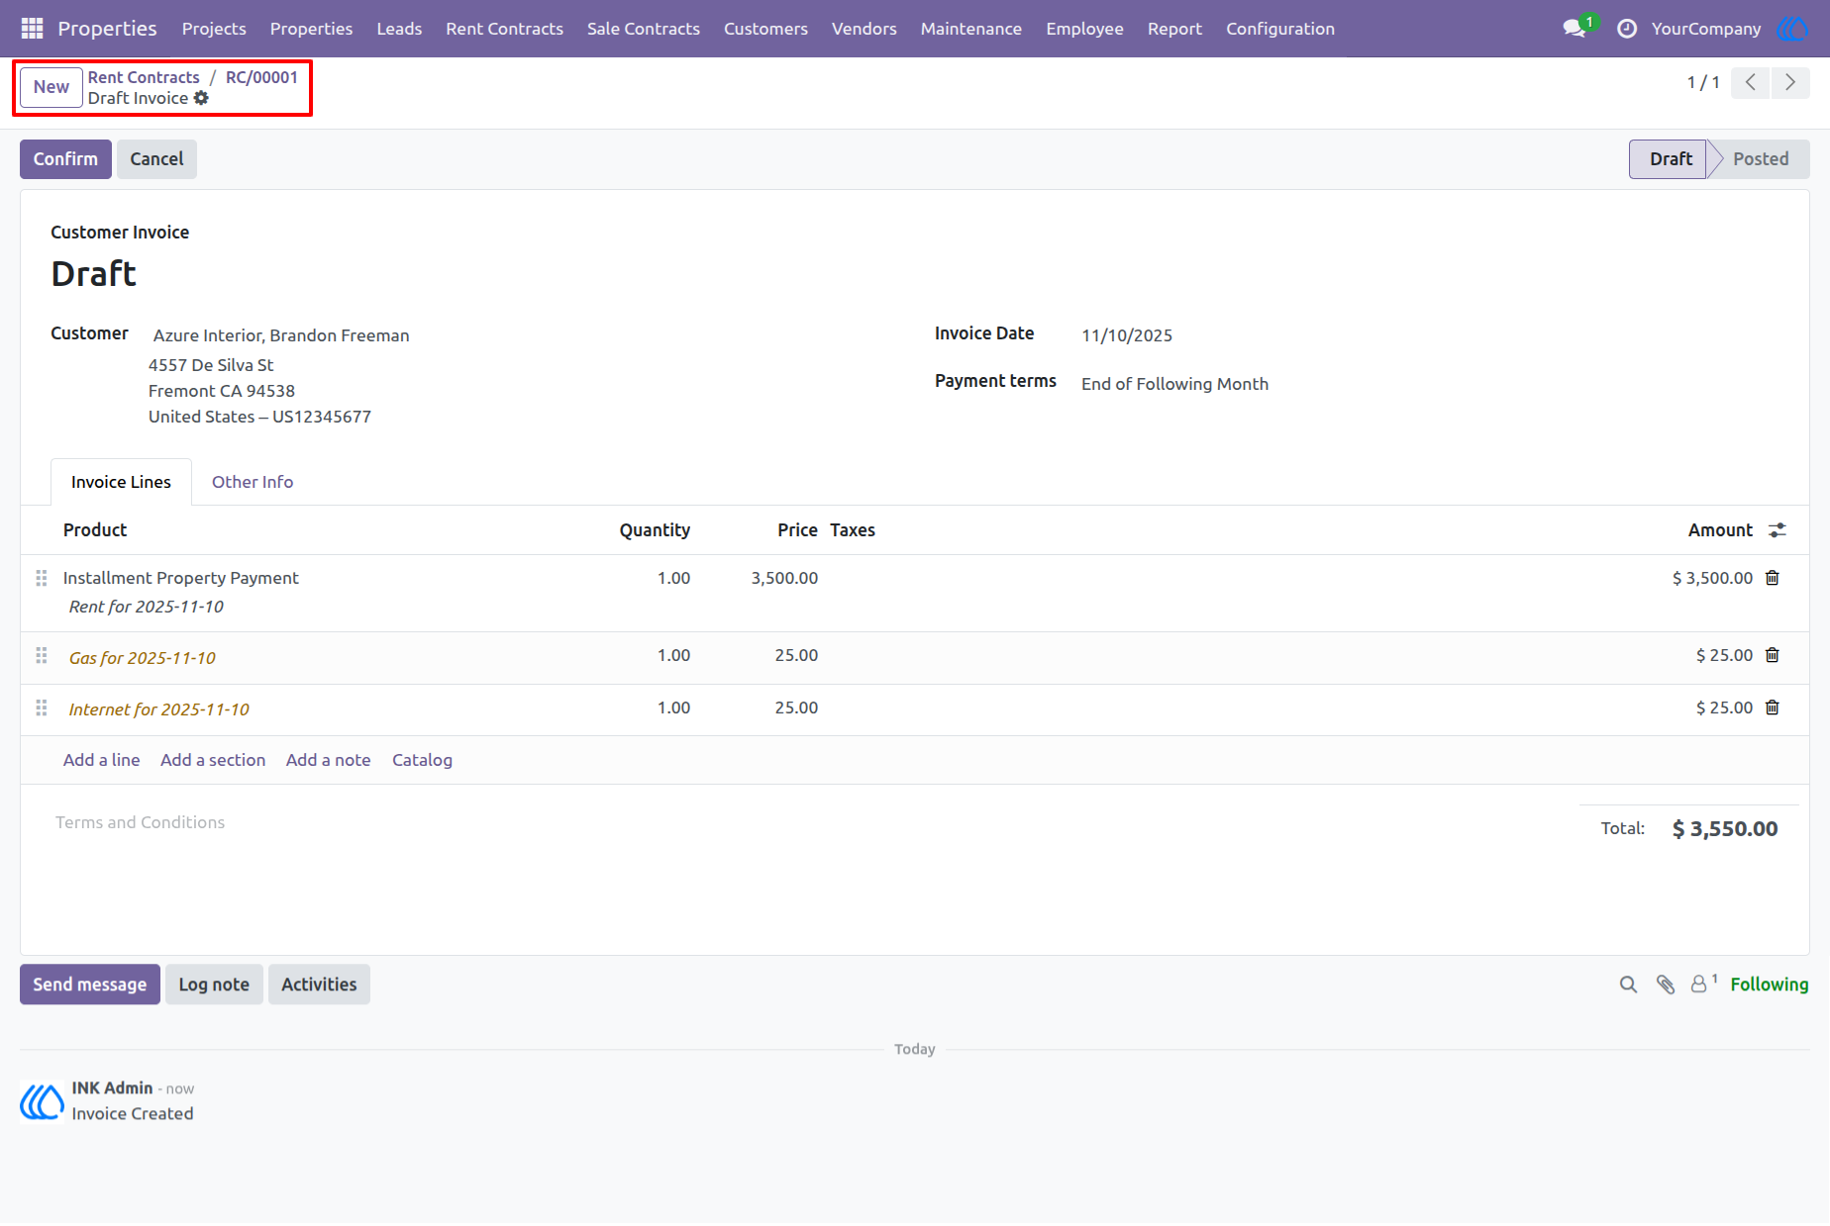The image size is (1830, 1226).
Task: Go to the previous record arrow
Action: click(x=1751, y=82)
